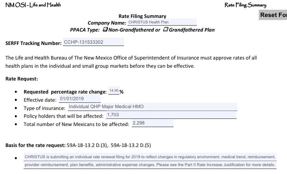Click the Policy holders affected field

click(171, 115)
